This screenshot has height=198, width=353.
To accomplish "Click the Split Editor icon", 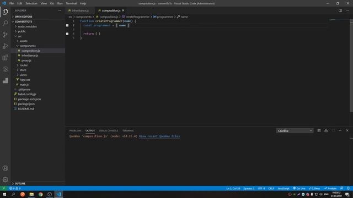I will pyautogui.click(x=340, y=10).
